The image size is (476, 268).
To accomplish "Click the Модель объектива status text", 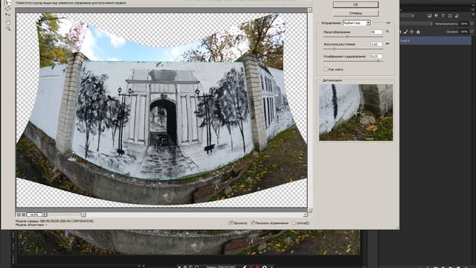I will point(31,225).
